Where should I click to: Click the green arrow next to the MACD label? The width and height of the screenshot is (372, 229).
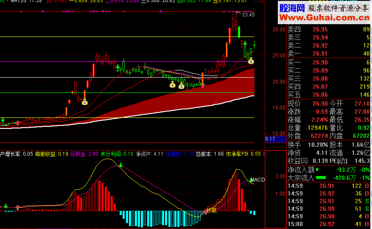(251, 180)
